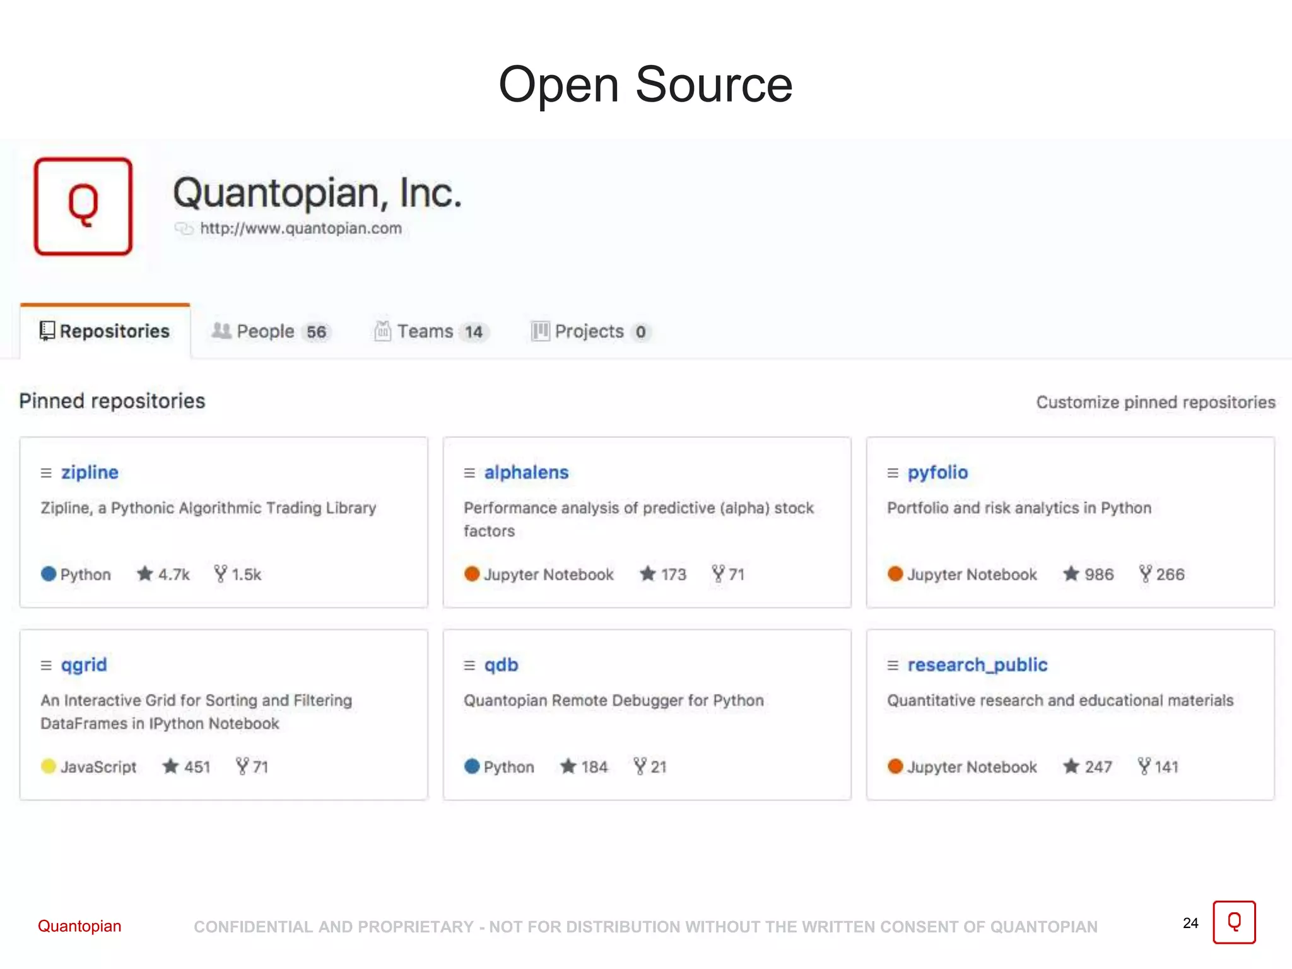The width and height of the screenshot is (1292, 969).
Task: Grab the zipline card reorder handle
Action: click(x=46, y=473)
